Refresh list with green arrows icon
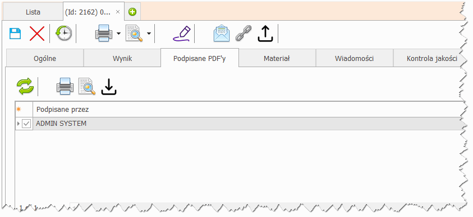 tap(25, 86)
